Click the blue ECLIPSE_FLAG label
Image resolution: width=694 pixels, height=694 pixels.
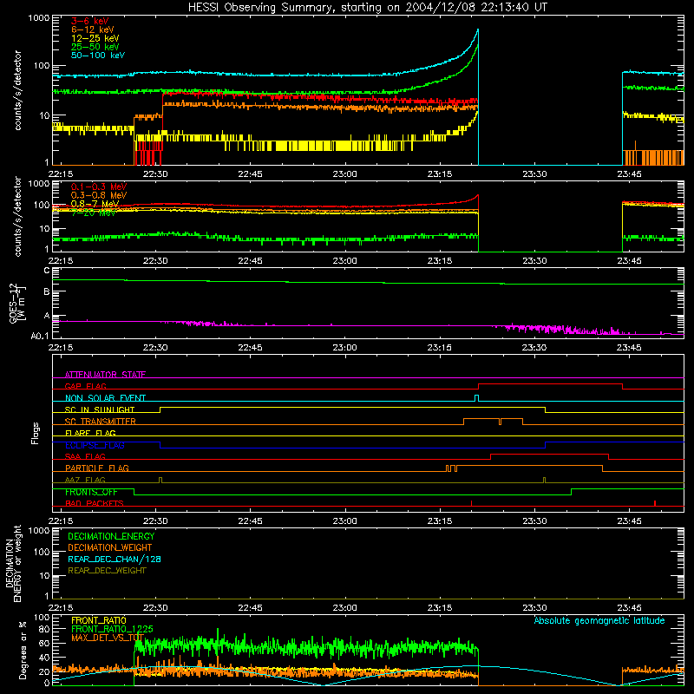point(95,445)
